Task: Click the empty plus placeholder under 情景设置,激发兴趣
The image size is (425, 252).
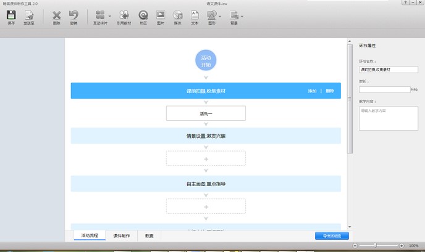Action: point(206,158)
